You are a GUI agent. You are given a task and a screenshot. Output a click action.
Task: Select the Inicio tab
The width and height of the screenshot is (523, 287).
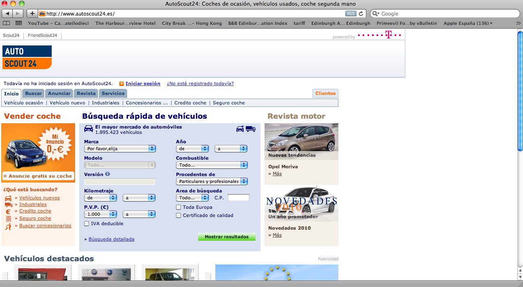tap(11, 94)
